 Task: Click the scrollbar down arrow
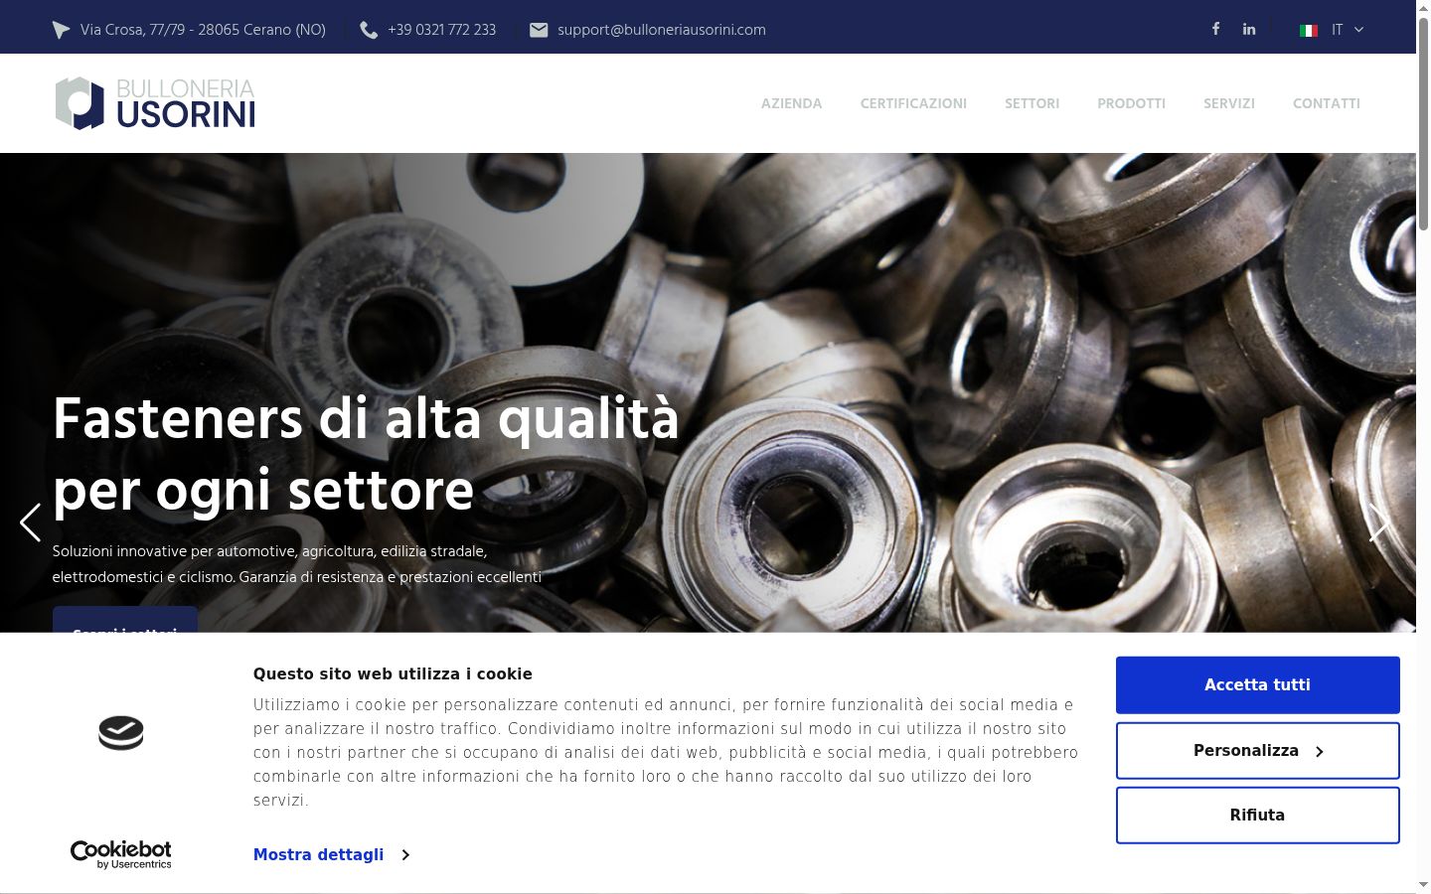pyautogui.click(x=1423, y=884)
